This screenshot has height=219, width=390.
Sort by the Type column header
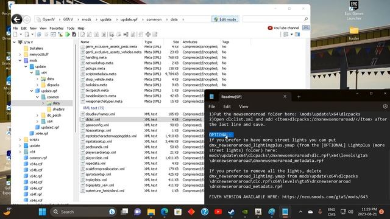tap(153, 42)
